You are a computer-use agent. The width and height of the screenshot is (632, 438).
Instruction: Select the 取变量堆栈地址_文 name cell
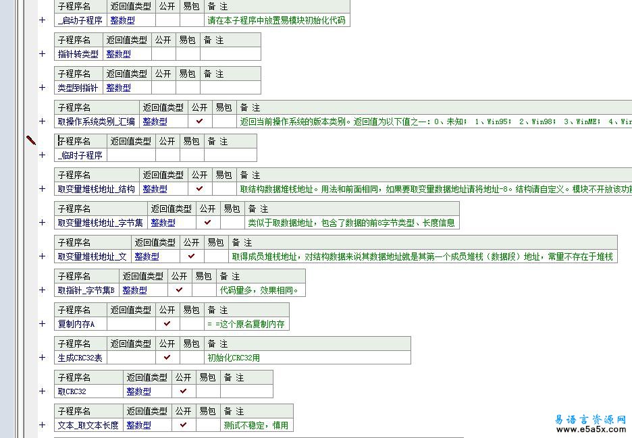click(93, 256)
